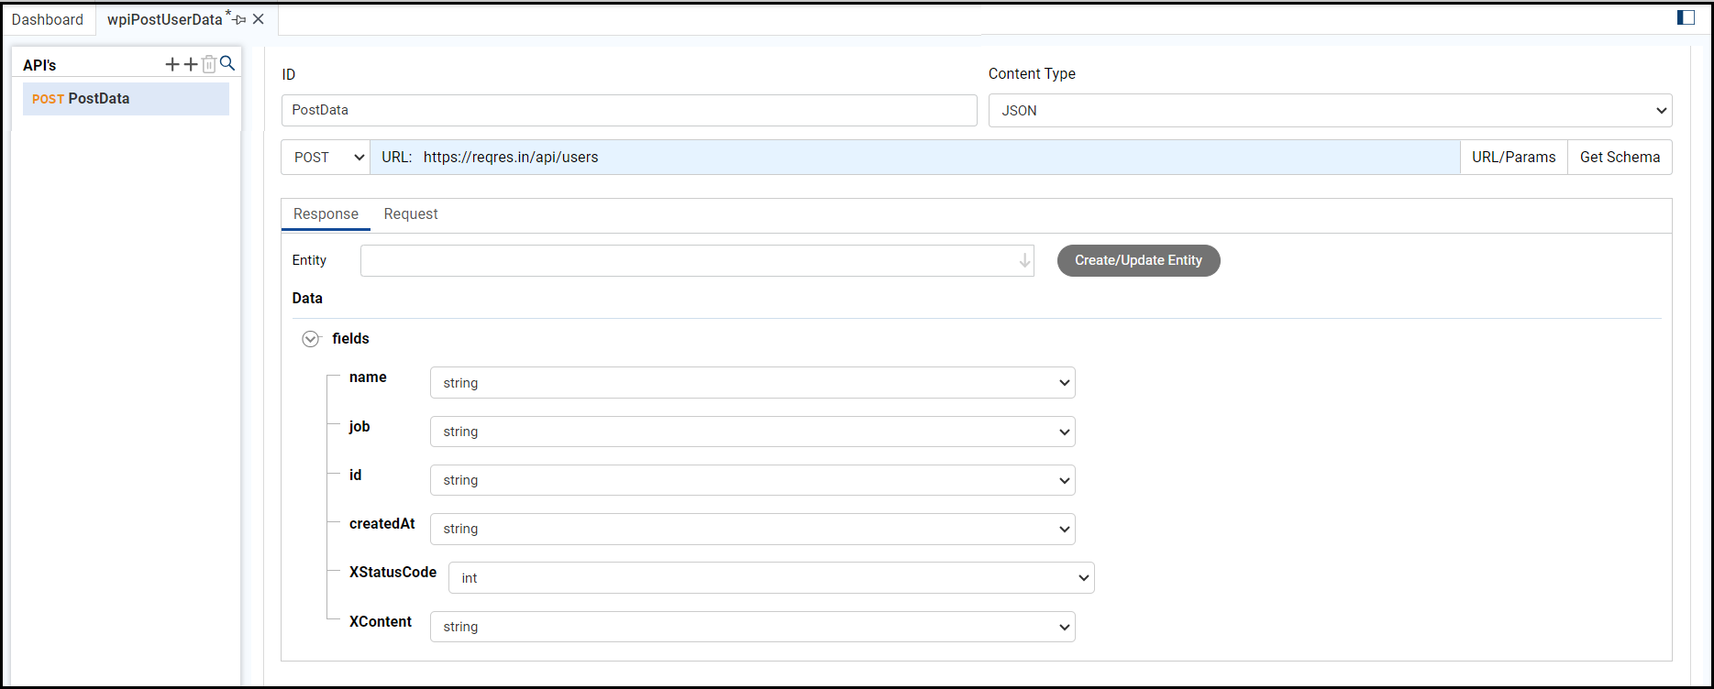This screenshot has width=1714, height=689.
Task: Click the URL/Params button
Action: tap(1513, 158)
